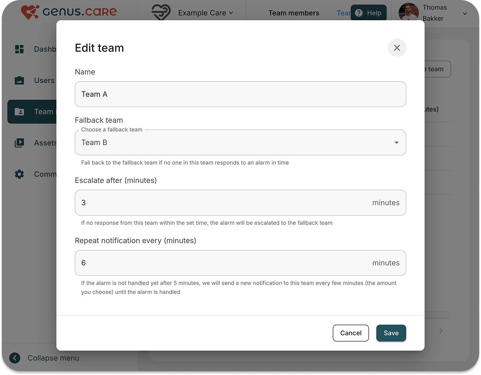Image resolution: width=481 pixels, height=375 pixels.
Task: Click the Dashboard grid icon in sidebar
Action: pyautogui.click(x=19, y=49)
